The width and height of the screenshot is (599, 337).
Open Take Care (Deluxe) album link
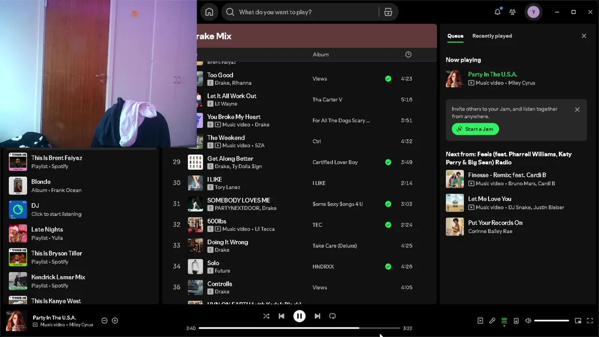click(335, 246)
